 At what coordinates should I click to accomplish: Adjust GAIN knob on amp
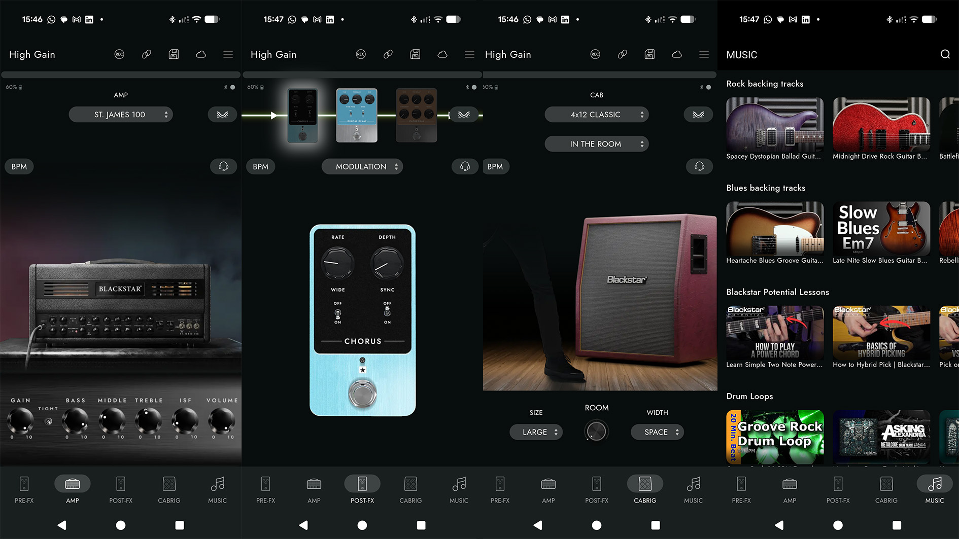click(x=21, y=420)
